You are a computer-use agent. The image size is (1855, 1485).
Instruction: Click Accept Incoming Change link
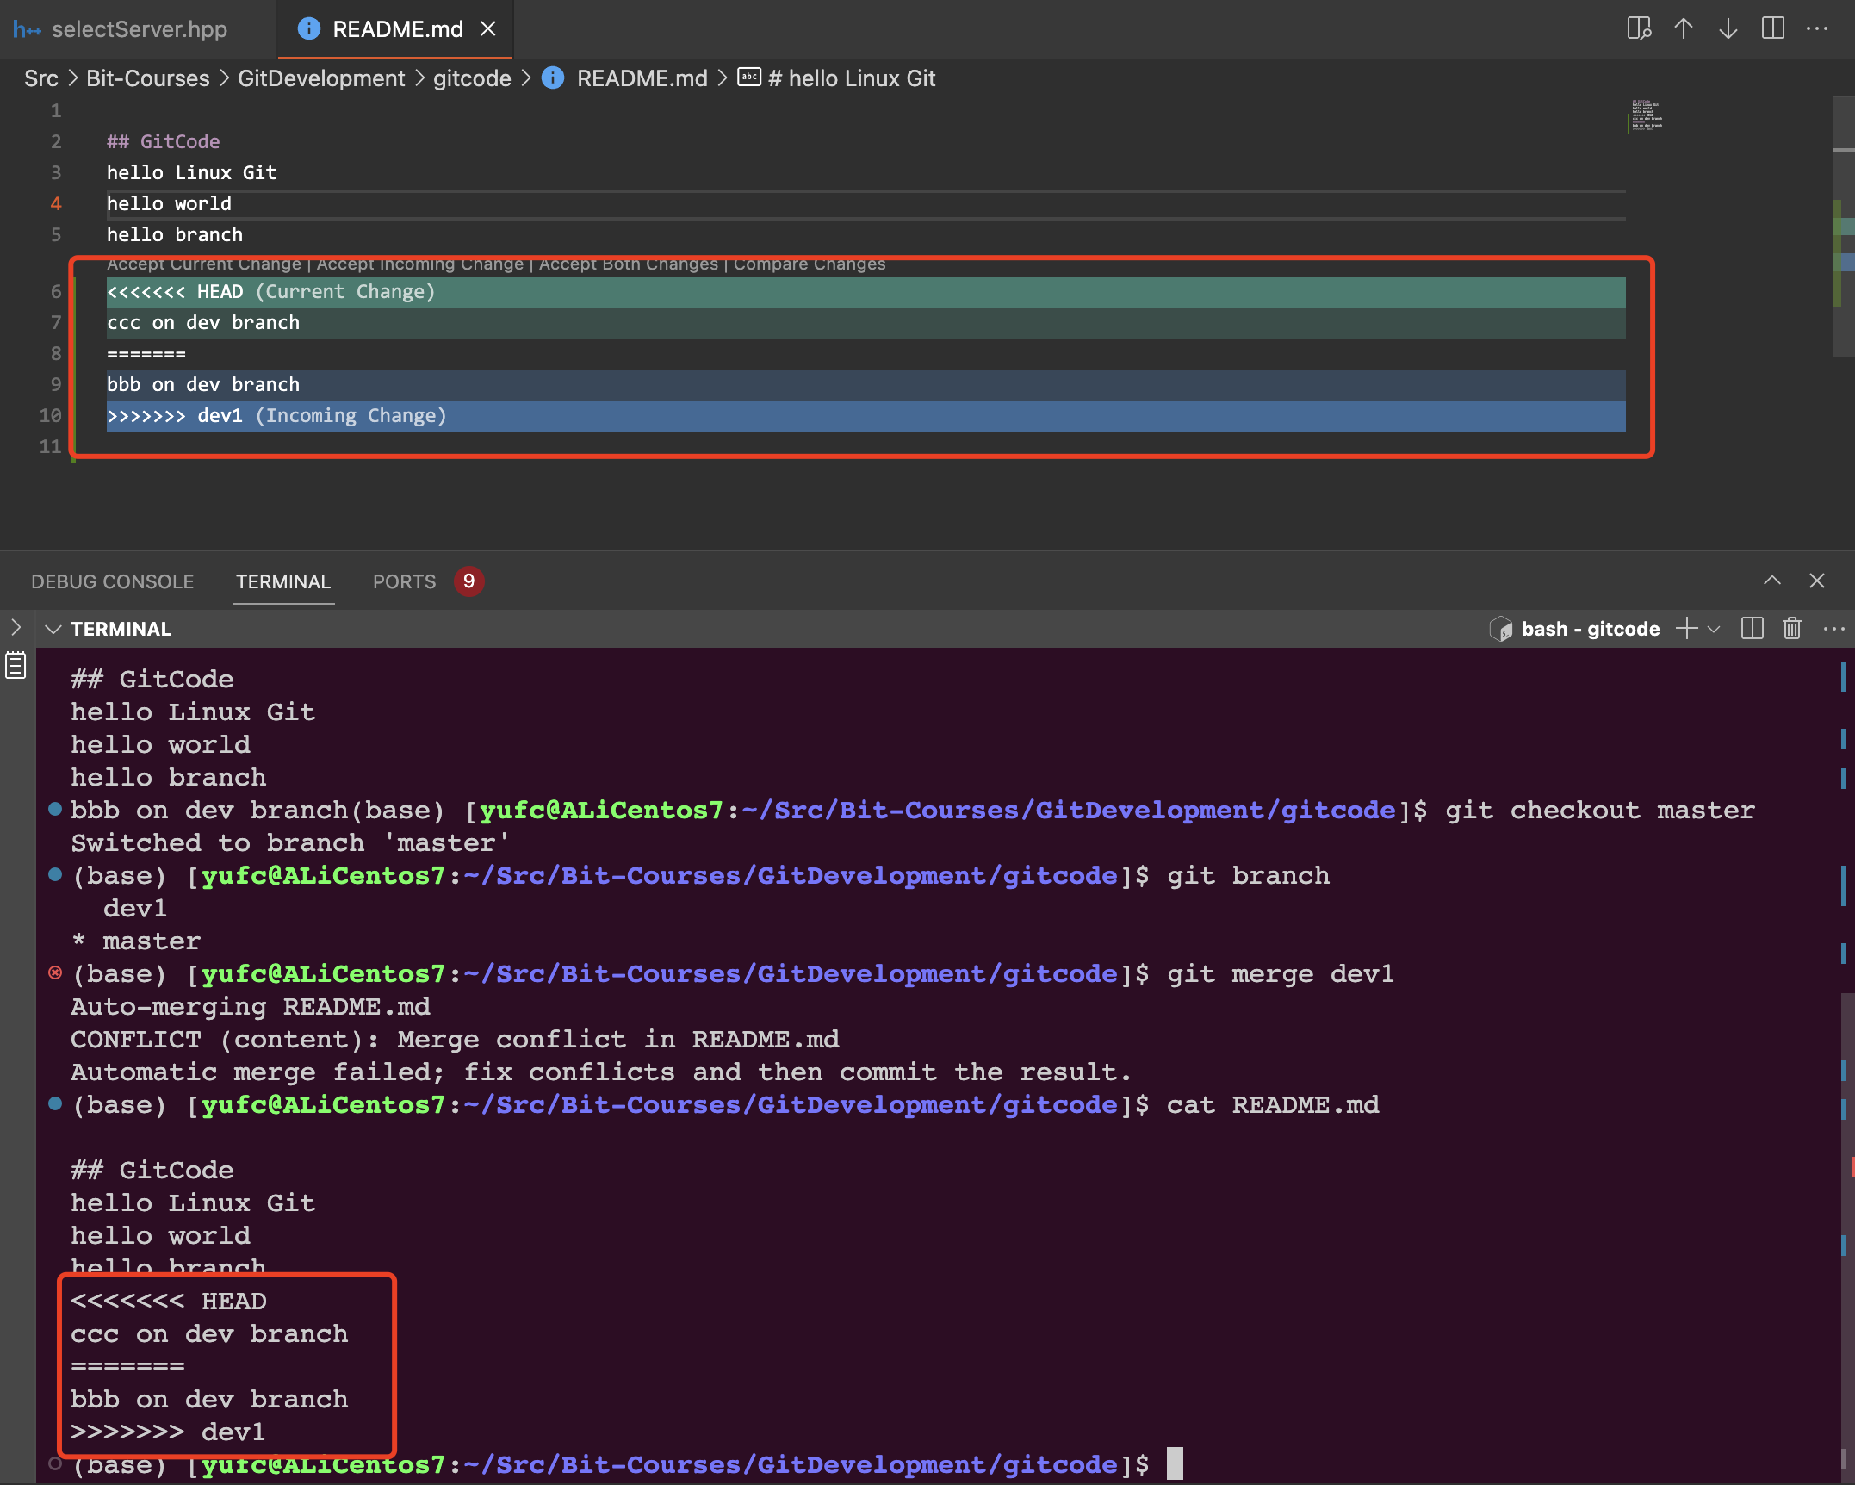(420, 264)
